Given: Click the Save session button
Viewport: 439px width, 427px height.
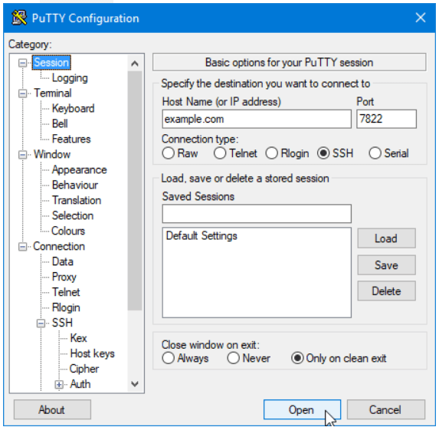Looking at the screenshot, I should 386,265.
